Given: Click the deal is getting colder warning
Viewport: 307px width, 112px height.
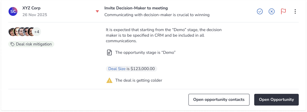Looking at the screenshot, I should pyautogui.click(x=139, y=80).
